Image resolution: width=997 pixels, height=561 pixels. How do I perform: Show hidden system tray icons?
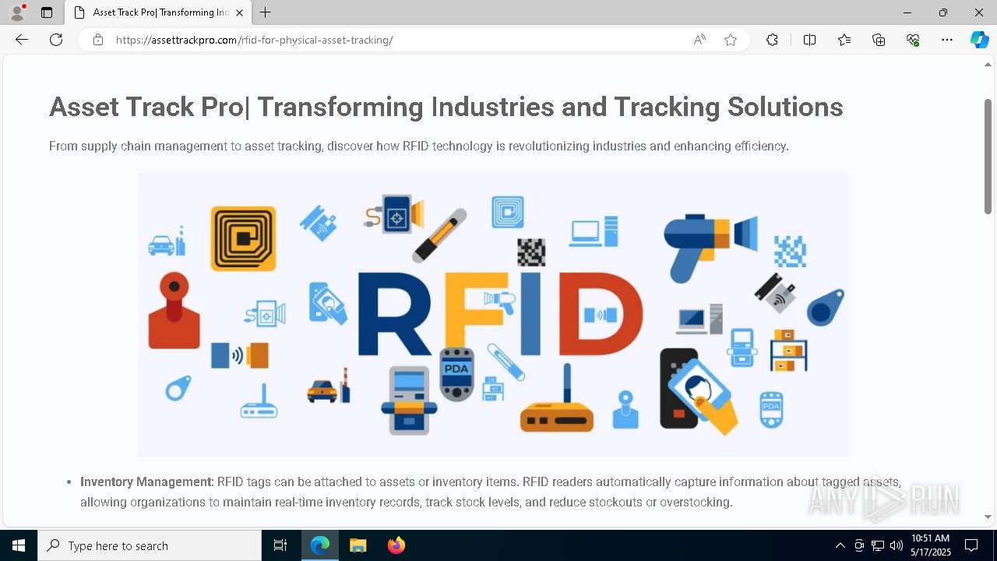840,545
